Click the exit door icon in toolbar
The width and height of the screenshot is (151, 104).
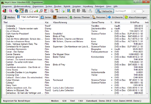coord(5,11)
